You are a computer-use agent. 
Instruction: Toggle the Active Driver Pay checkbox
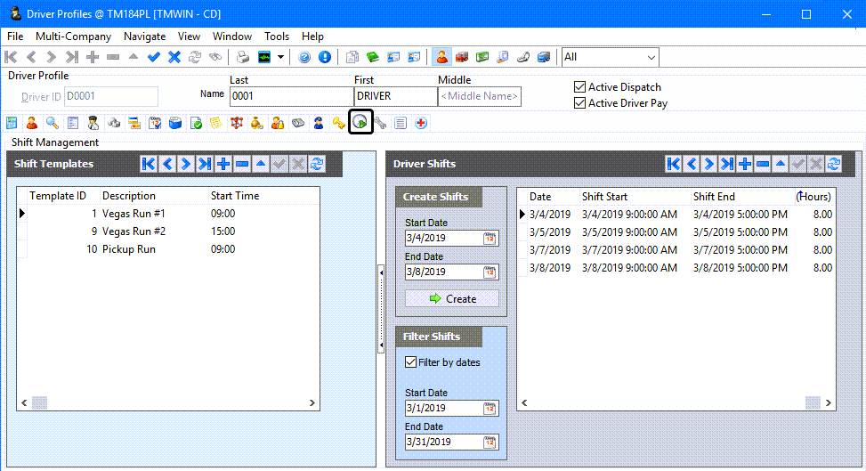580,103
